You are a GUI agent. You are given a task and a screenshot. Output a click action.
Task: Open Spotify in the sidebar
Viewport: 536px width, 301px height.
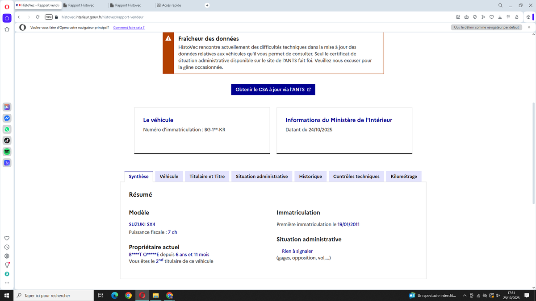[x=7, y=152]
